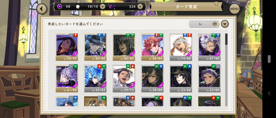Image resolution: width=276 pixels, height=118 pixels.
Task: Tap the Android back chevron on right edge
Action: pos(269,93)
